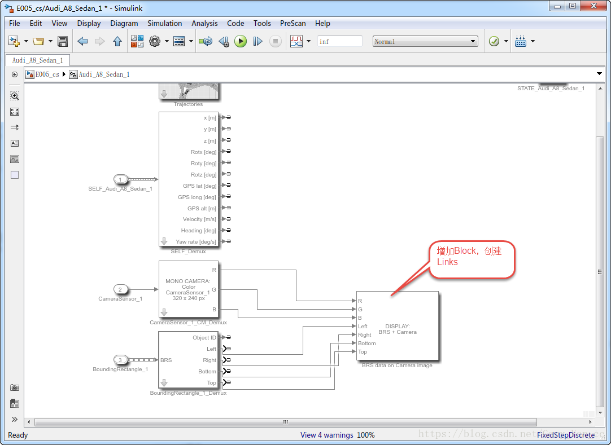Open the Normal simulation mode combo box
This screenshot has height=445, width=611.
pos(425,41)
